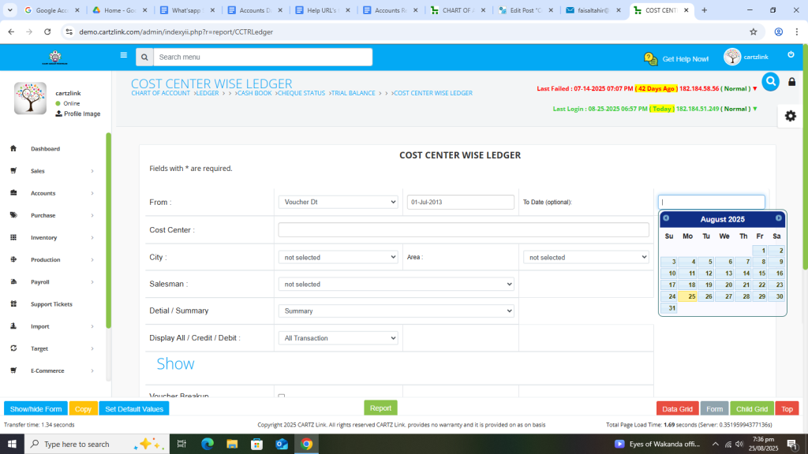Go to next month in calendar
This screenshot has height=454, width=808.
779,218
